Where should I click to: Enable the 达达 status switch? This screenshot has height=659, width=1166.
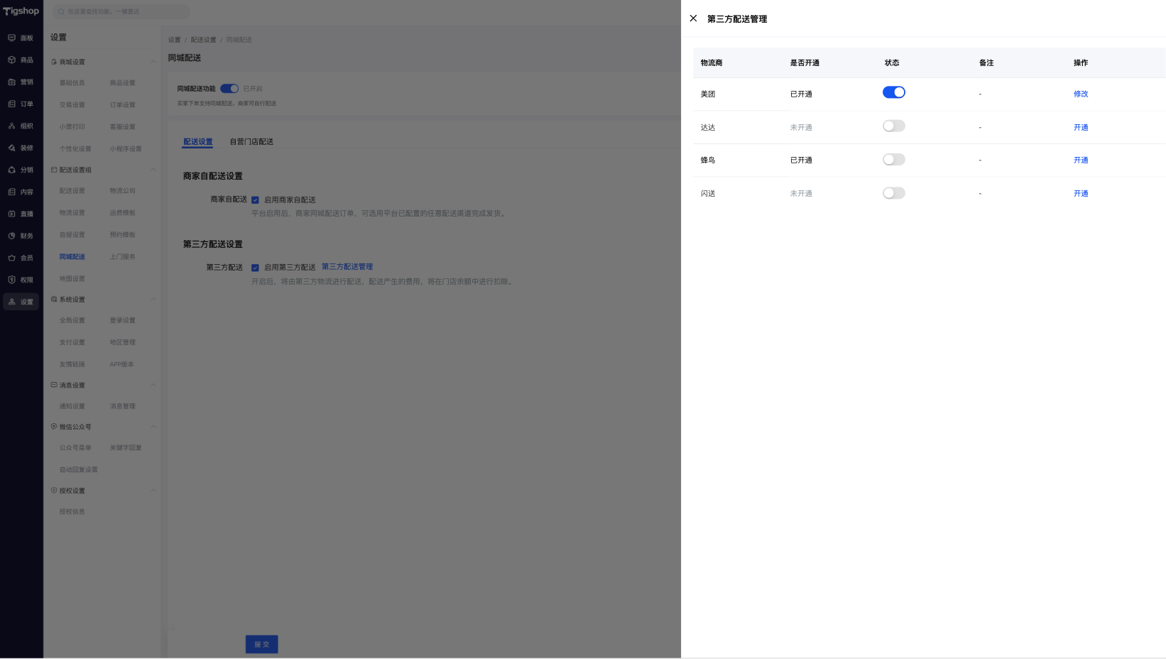click(x=893, y=126)
